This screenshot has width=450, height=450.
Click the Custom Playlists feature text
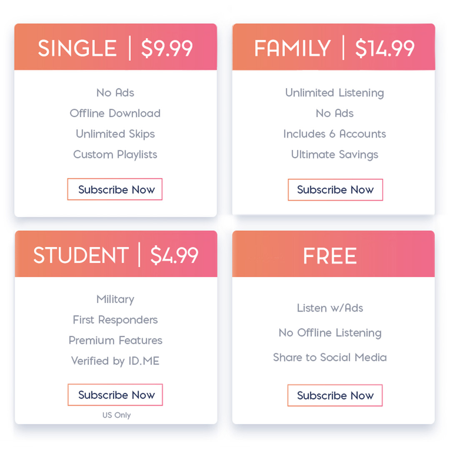pyautogui.click(x=115, y=155)
